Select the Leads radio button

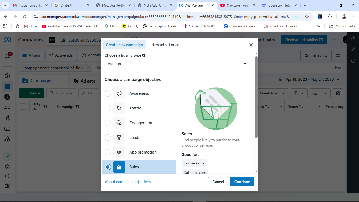108,138
